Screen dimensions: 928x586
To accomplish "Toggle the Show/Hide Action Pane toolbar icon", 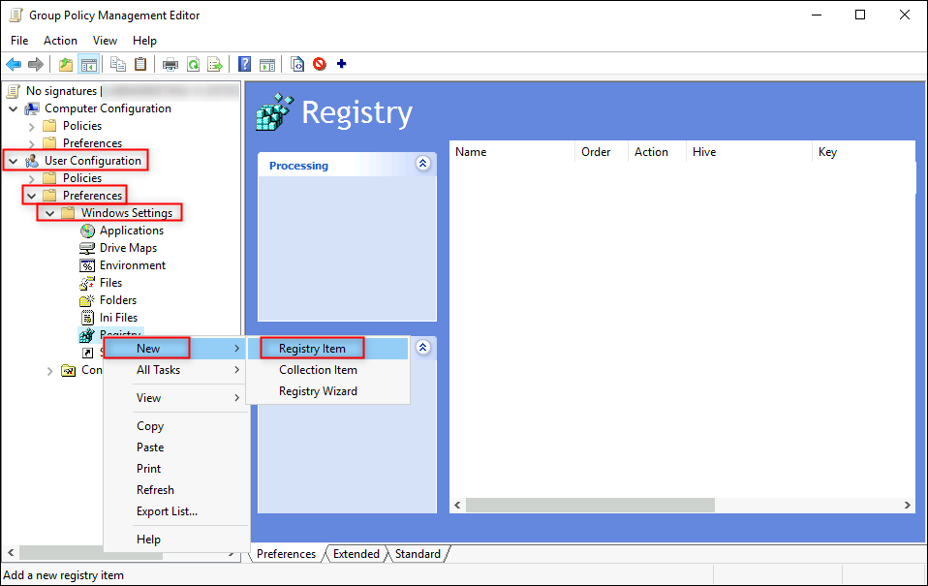I will (x=267, y=64).
